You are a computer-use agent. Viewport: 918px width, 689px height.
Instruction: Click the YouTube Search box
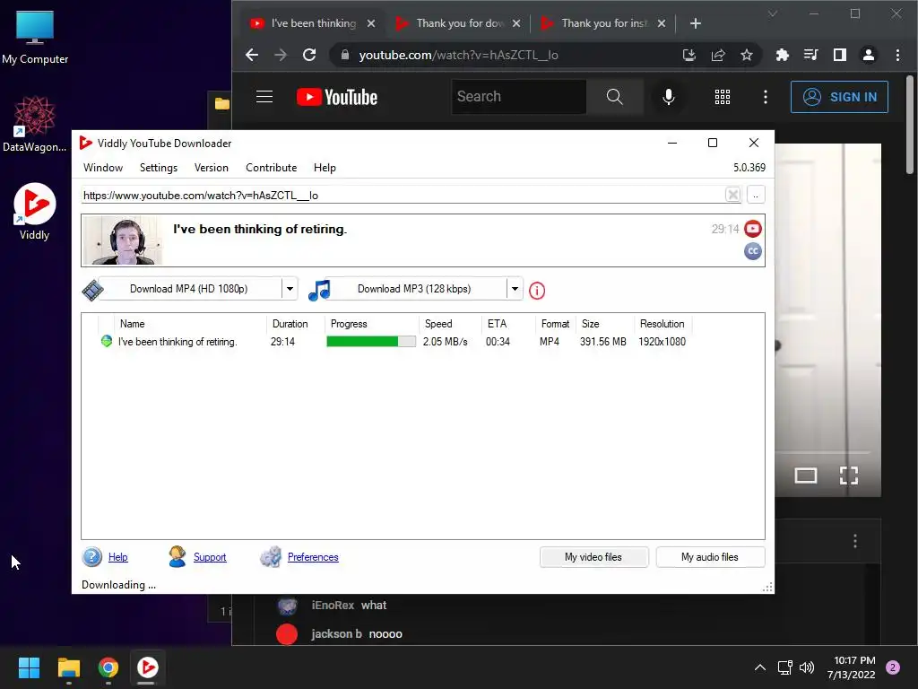[x=519, y=97]
